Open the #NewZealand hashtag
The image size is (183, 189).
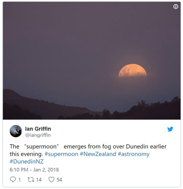pyautogui.click(x=98, y=154)
